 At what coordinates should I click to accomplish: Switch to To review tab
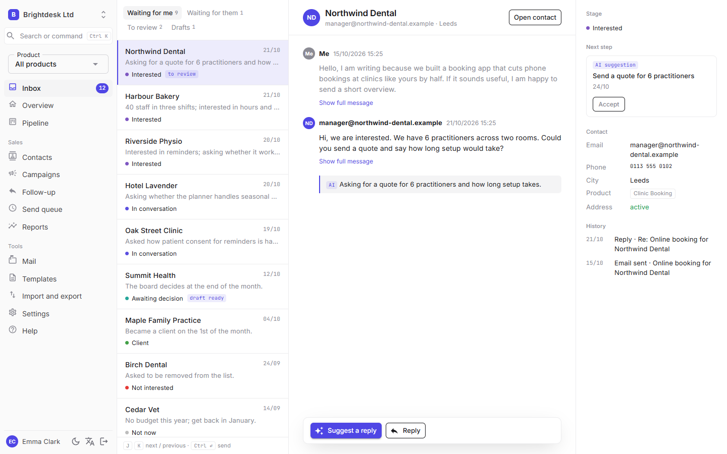(x=145, y=27)
